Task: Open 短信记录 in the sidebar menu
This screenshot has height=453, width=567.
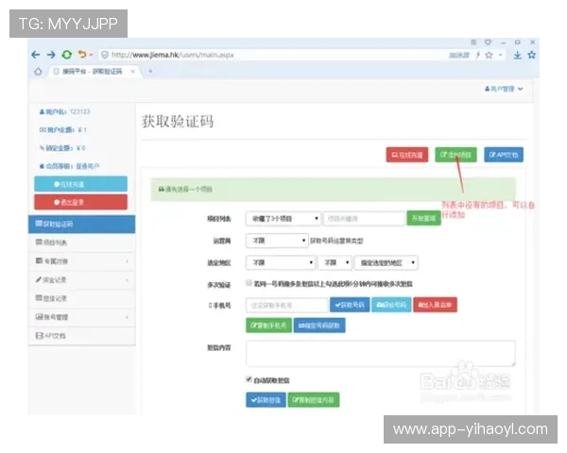Action: point(81,298)
